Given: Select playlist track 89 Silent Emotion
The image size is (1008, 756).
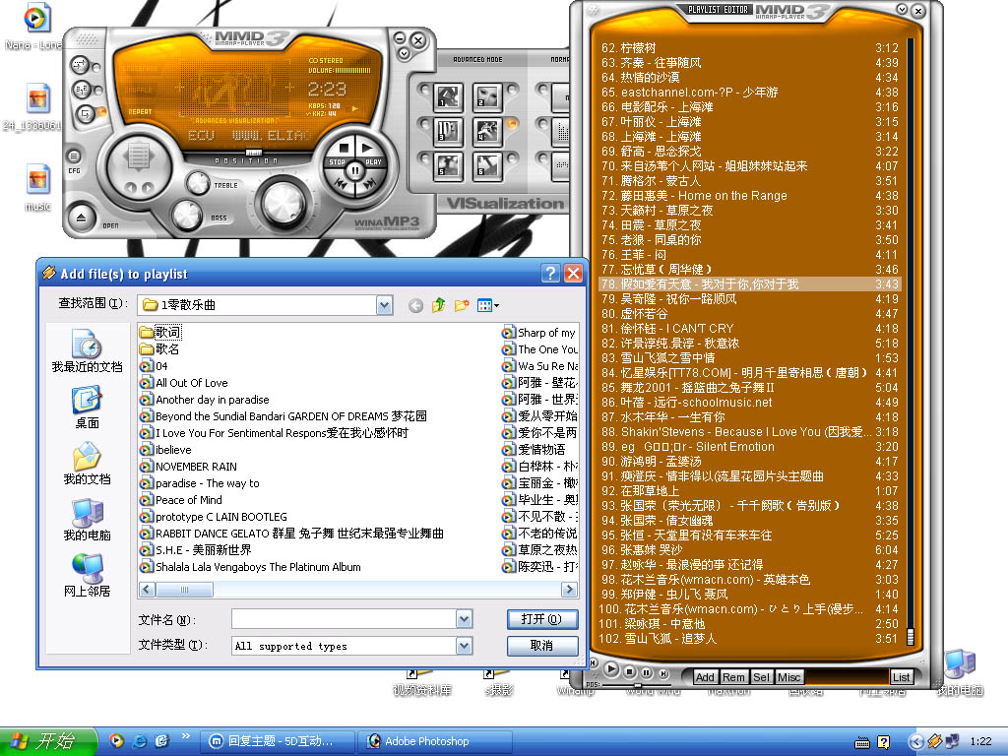Looking at the screenshot, I should (x=749, y=447).
